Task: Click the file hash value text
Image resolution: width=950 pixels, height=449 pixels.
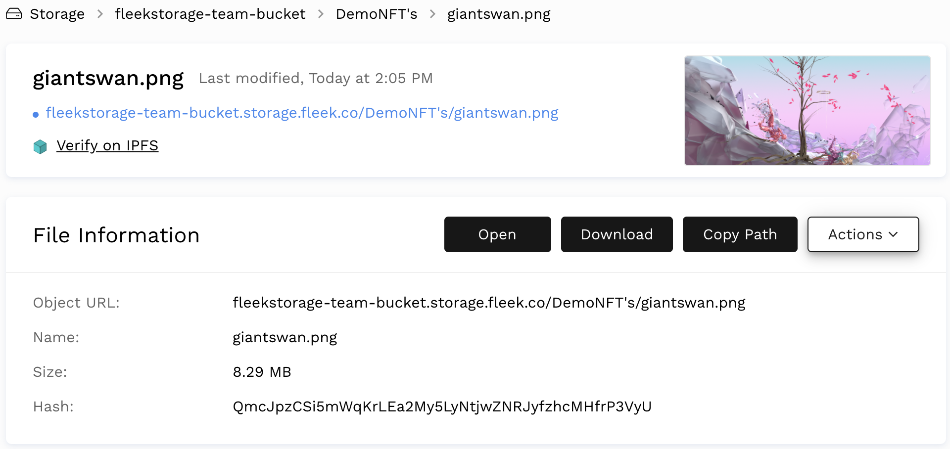Action: point(442,406)
